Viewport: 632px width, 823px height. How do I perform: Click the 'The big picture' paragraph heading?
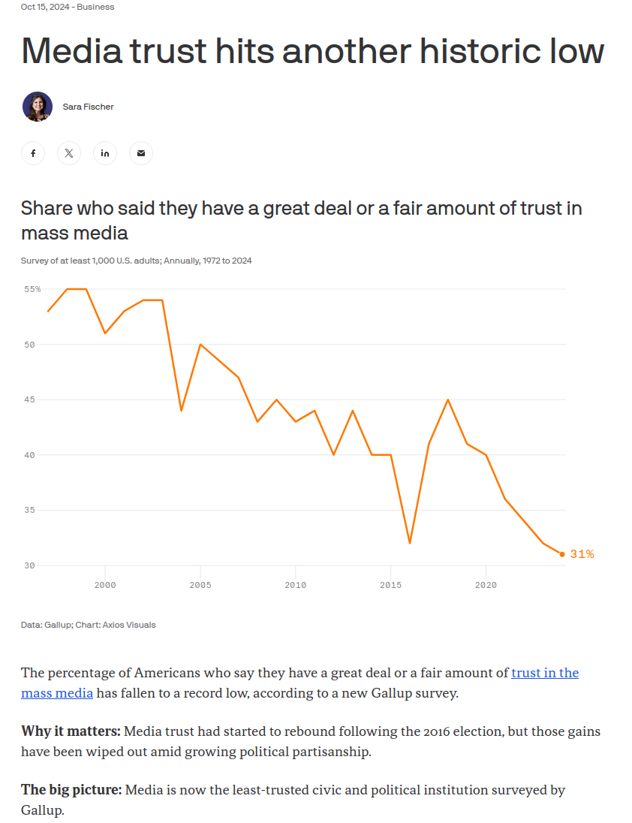click(x=71, y=790)
